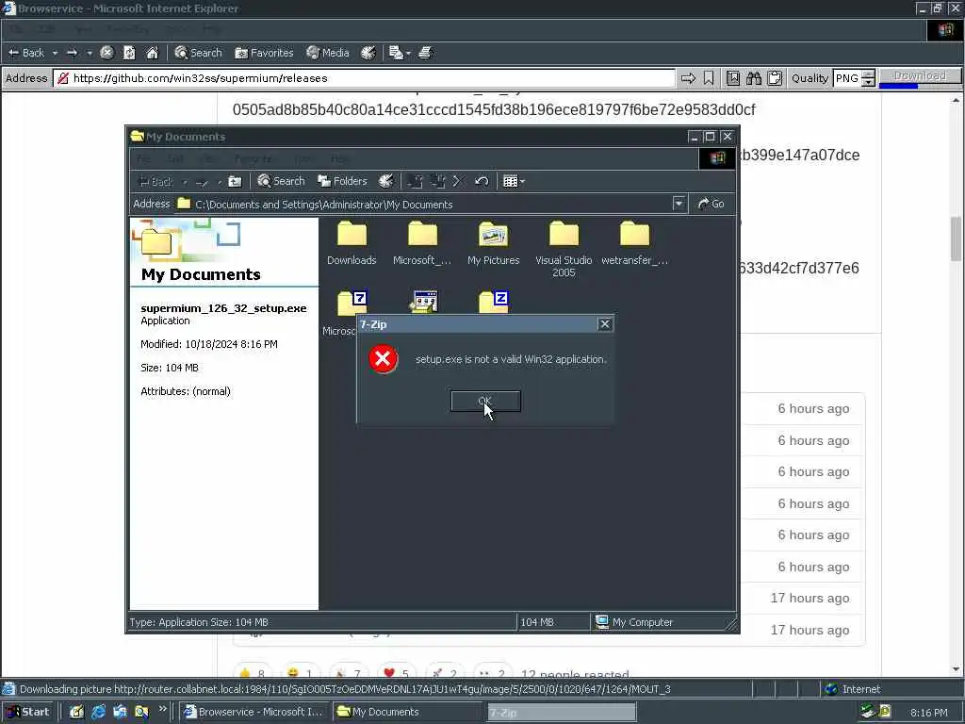Click the History icon in Internet Explorer toolbar
The height and width of the screenshot is (724, 965).
368,53
